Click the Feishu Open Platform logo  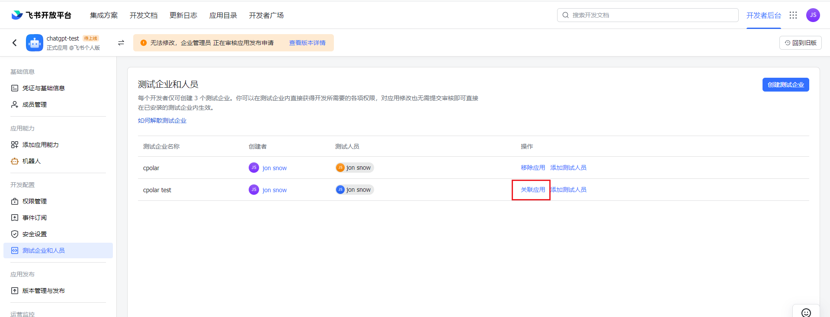tap(41, 15)
